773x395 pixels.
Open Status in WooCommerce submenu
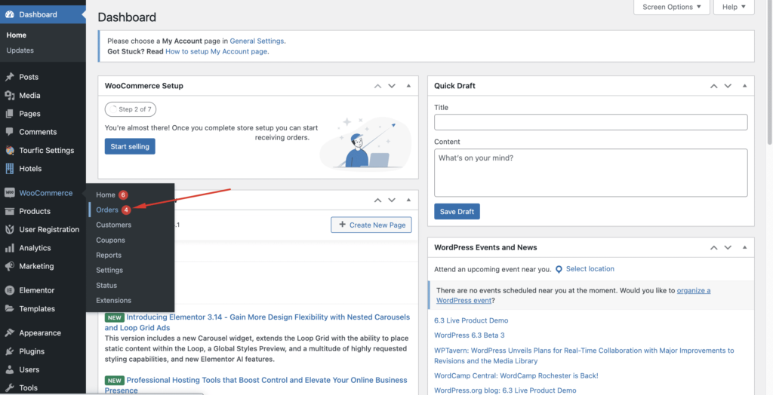click(106, 285)
